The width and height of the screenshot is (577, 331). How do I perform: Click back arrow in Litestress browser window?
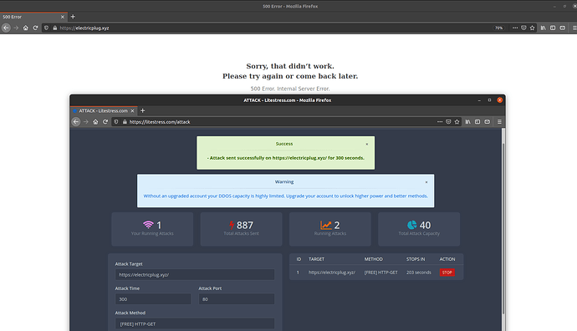[76, 122]
